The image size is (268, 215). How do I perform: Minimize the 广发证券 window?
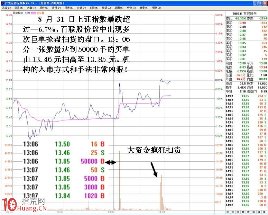pos(255,3)
